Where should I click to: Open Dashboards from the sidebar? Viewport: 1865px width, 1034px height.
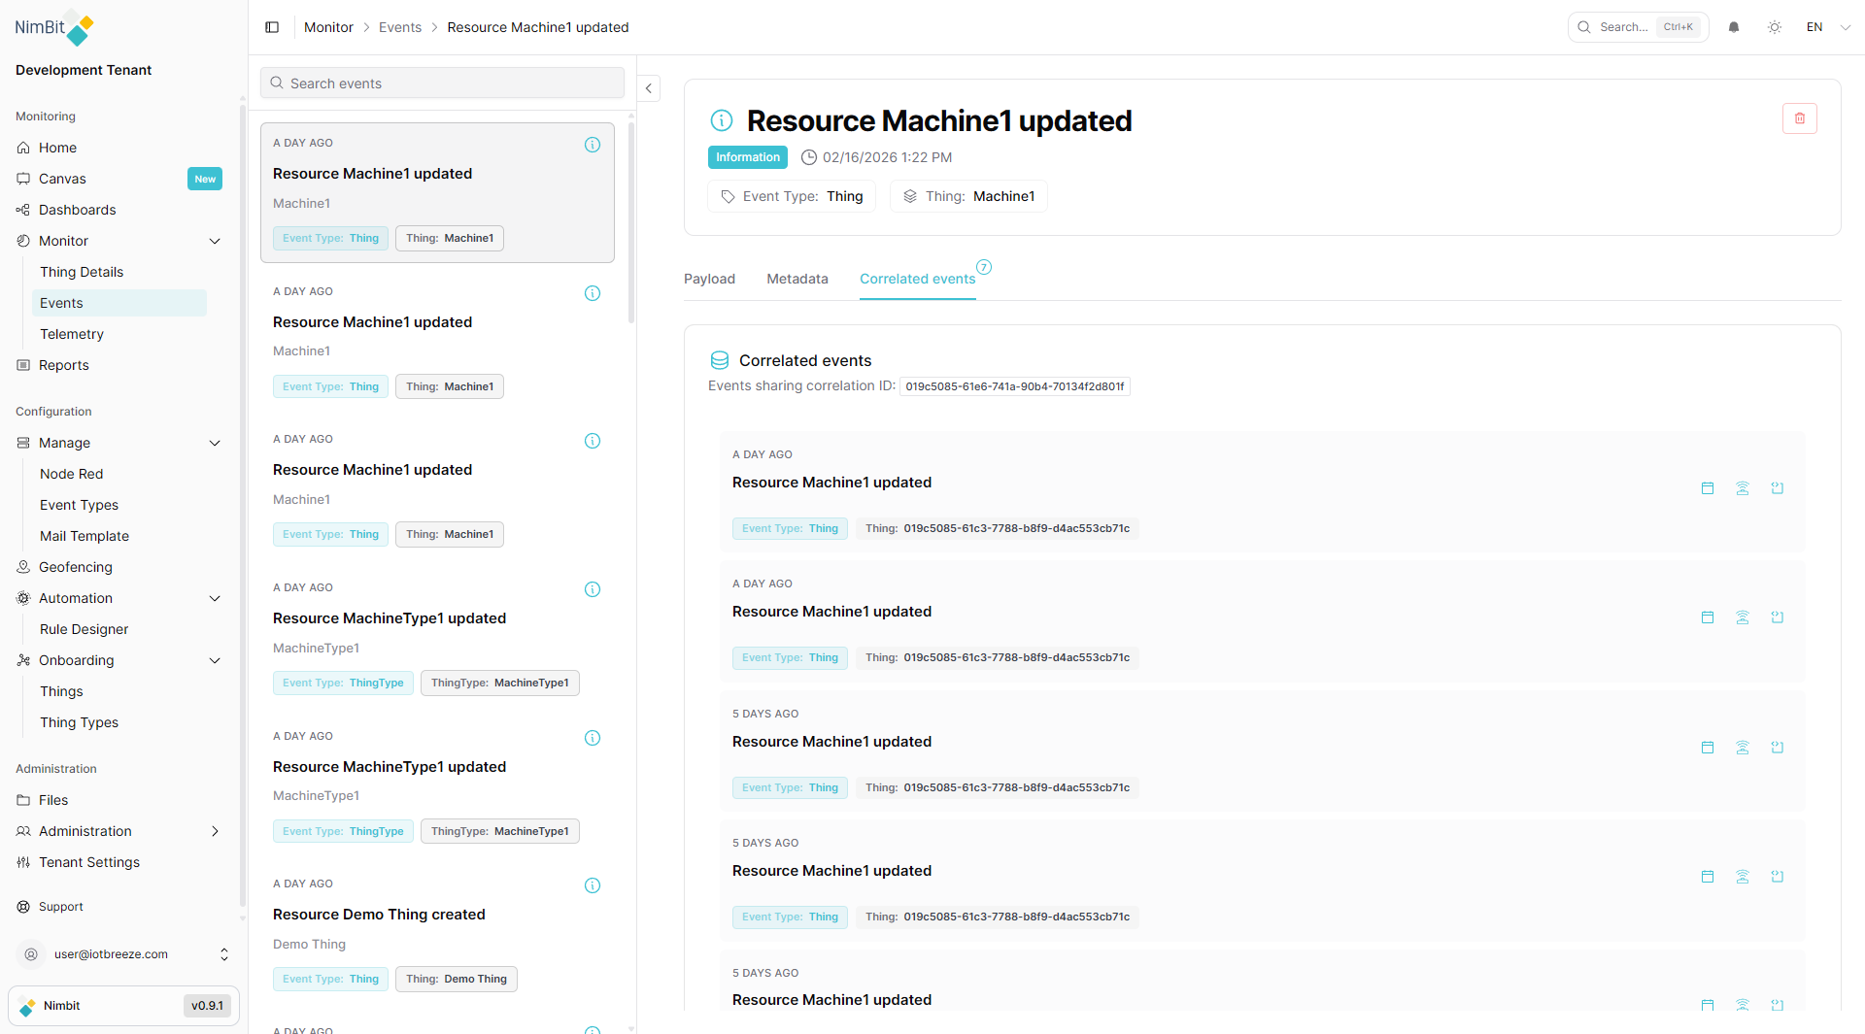[77, 210]
